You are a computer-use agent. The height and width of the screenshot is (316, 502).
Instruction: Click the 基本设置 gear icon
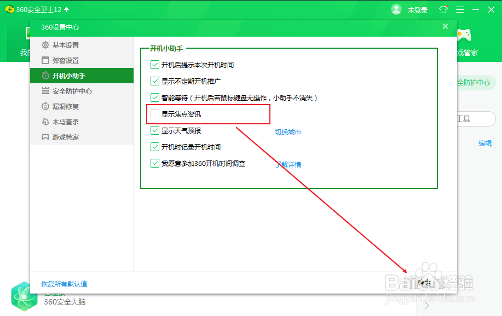click(45, 45)
